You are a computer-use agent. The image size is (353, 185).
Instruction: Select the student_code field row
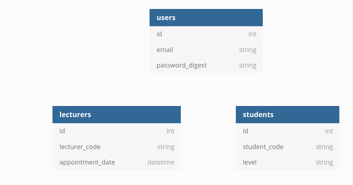pos(288,147)
